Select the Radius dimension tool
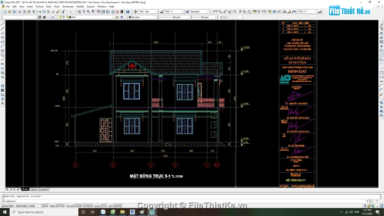Screen dimensions: 384x216 [x=235, y=11]
